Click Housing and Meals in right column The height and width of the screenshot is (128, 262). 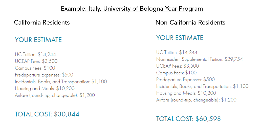coord(186,93)
